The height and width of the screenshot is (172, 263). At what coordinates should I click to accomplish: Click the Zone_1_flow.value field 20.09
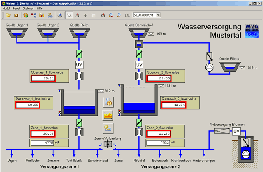point(43,133)
